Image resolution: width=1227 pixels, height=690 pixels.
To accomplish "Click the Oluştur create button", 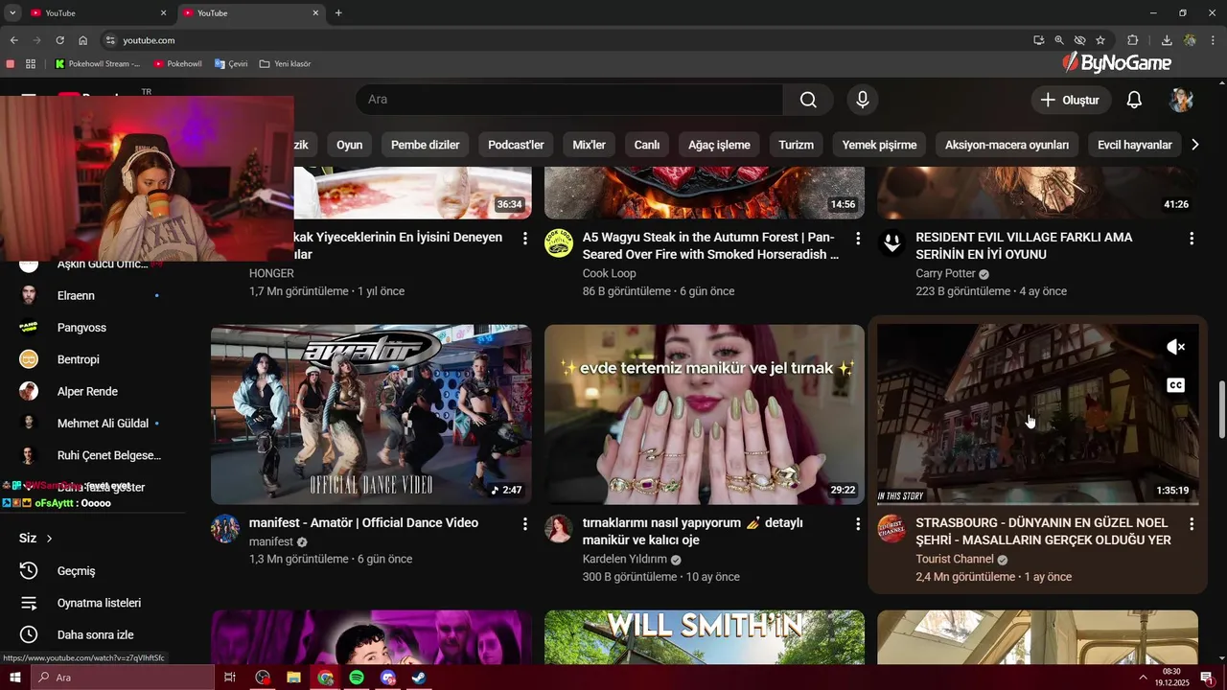I will click(1071, 100).
